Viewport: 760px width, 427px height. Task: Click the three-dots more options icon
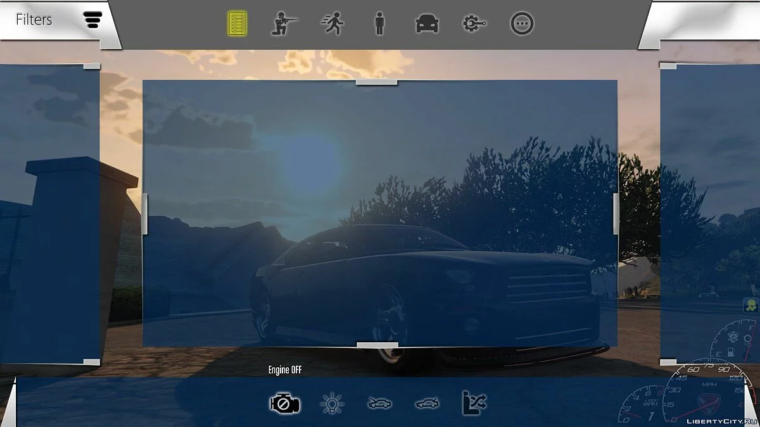522,24
